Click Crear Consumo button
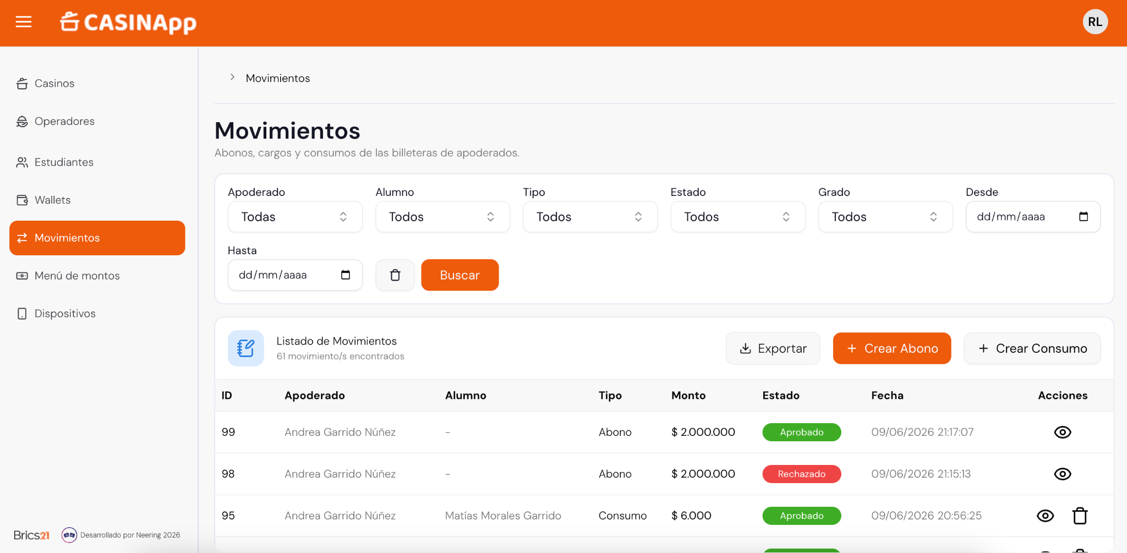Viewport: 1127px width, 553px height. coord(1032,348)
